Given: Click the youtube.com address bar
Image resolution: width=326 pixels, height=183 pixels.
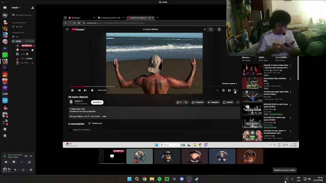Looking at the screenshot, I should point(153,23).
